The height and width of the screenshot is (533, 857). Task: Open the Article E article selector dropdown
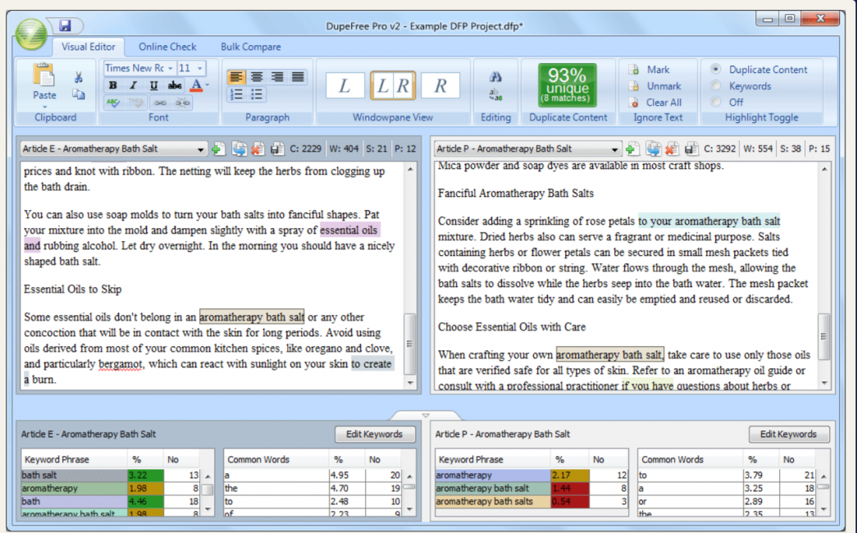click(201, 149)
